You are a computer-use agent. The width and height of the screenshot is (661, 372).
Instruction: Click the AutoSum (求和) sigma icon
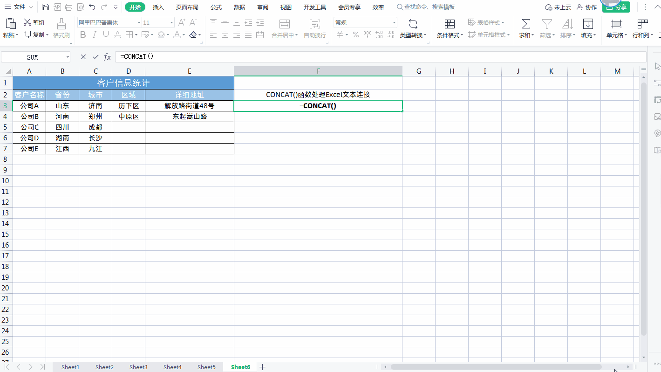[526, 24]
